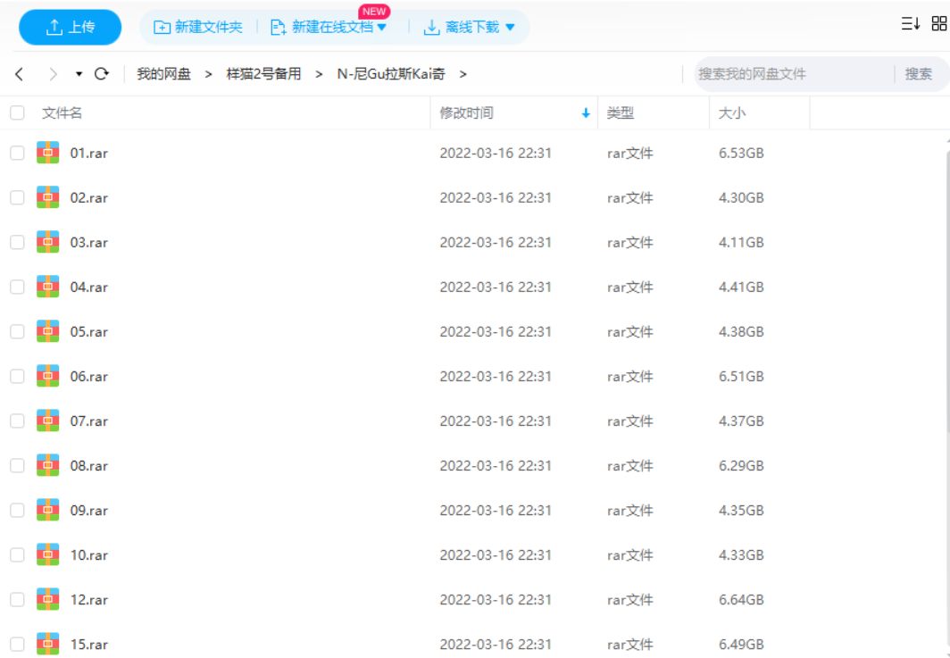This screenshot has width=950, height=658.
Task: Select the 10.rar checkbox
Action: [x=17, y=554]
